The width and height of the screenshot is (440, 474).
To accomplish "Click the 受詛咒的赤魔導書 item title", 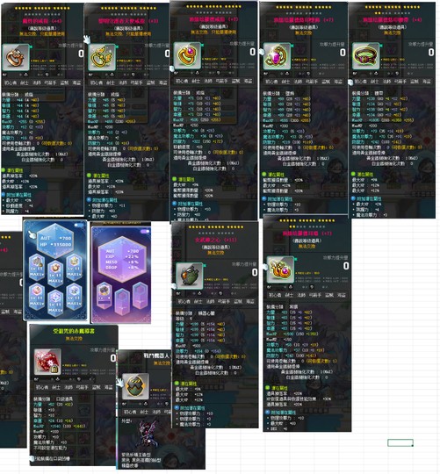I will click(74, 331).
